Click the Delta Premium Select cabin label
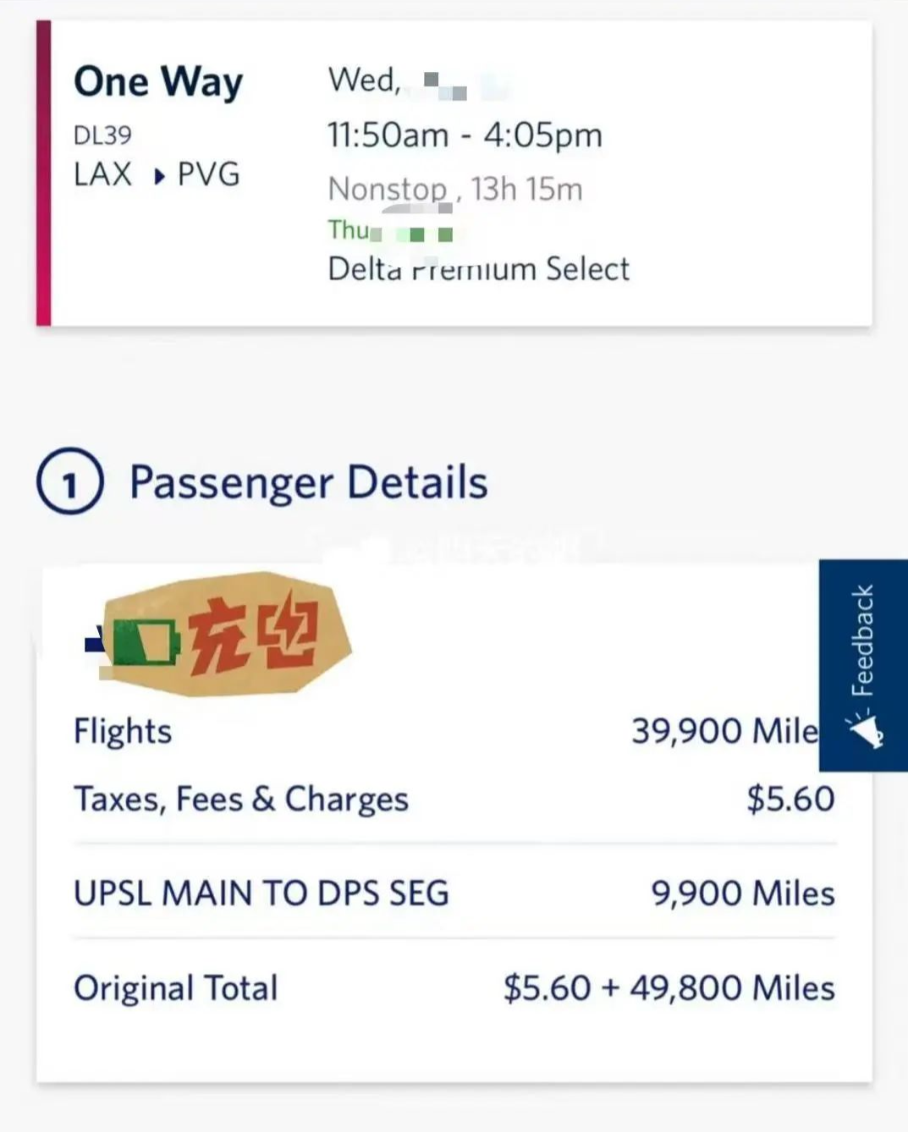The height and width of the screenshot is (1132, 908). tap(478, 269)
